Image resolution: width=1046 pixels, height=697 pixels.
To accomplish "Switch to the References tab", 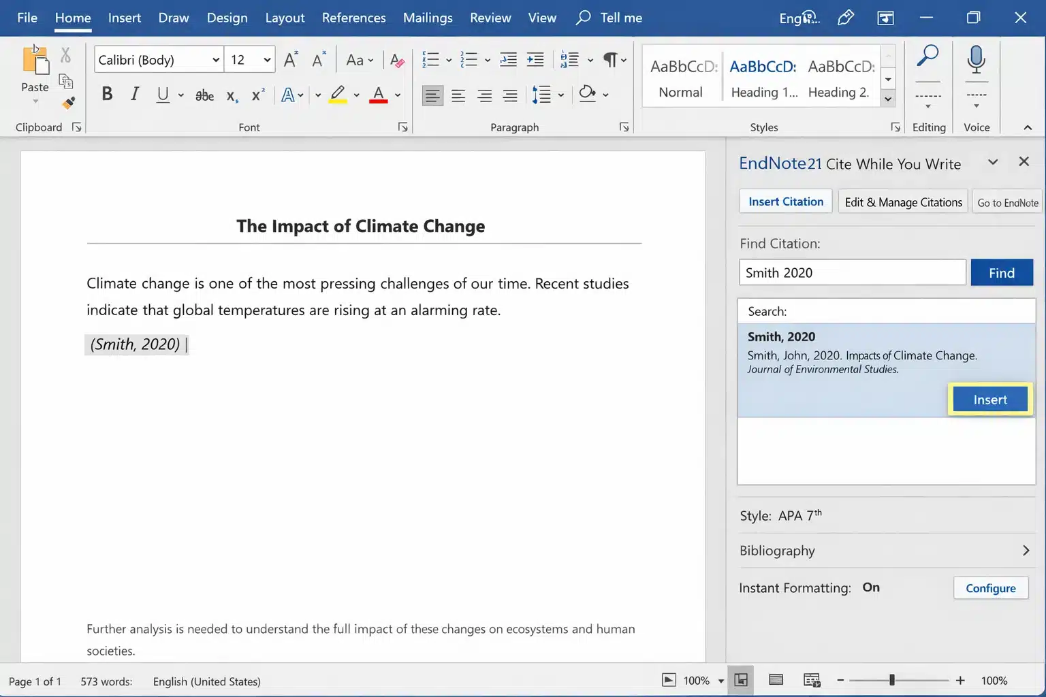I will point(353,18).
